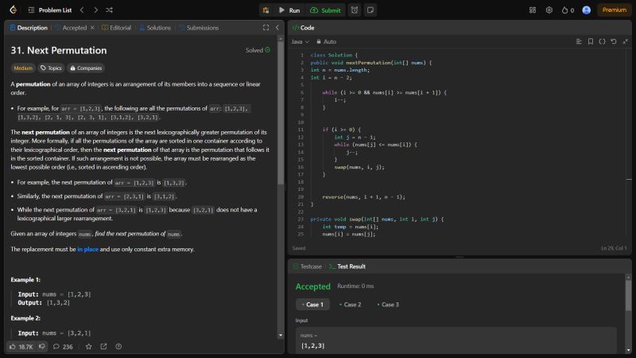Open the timer alarm clock icon
636x358 pixels.
[x=355, y=10]
